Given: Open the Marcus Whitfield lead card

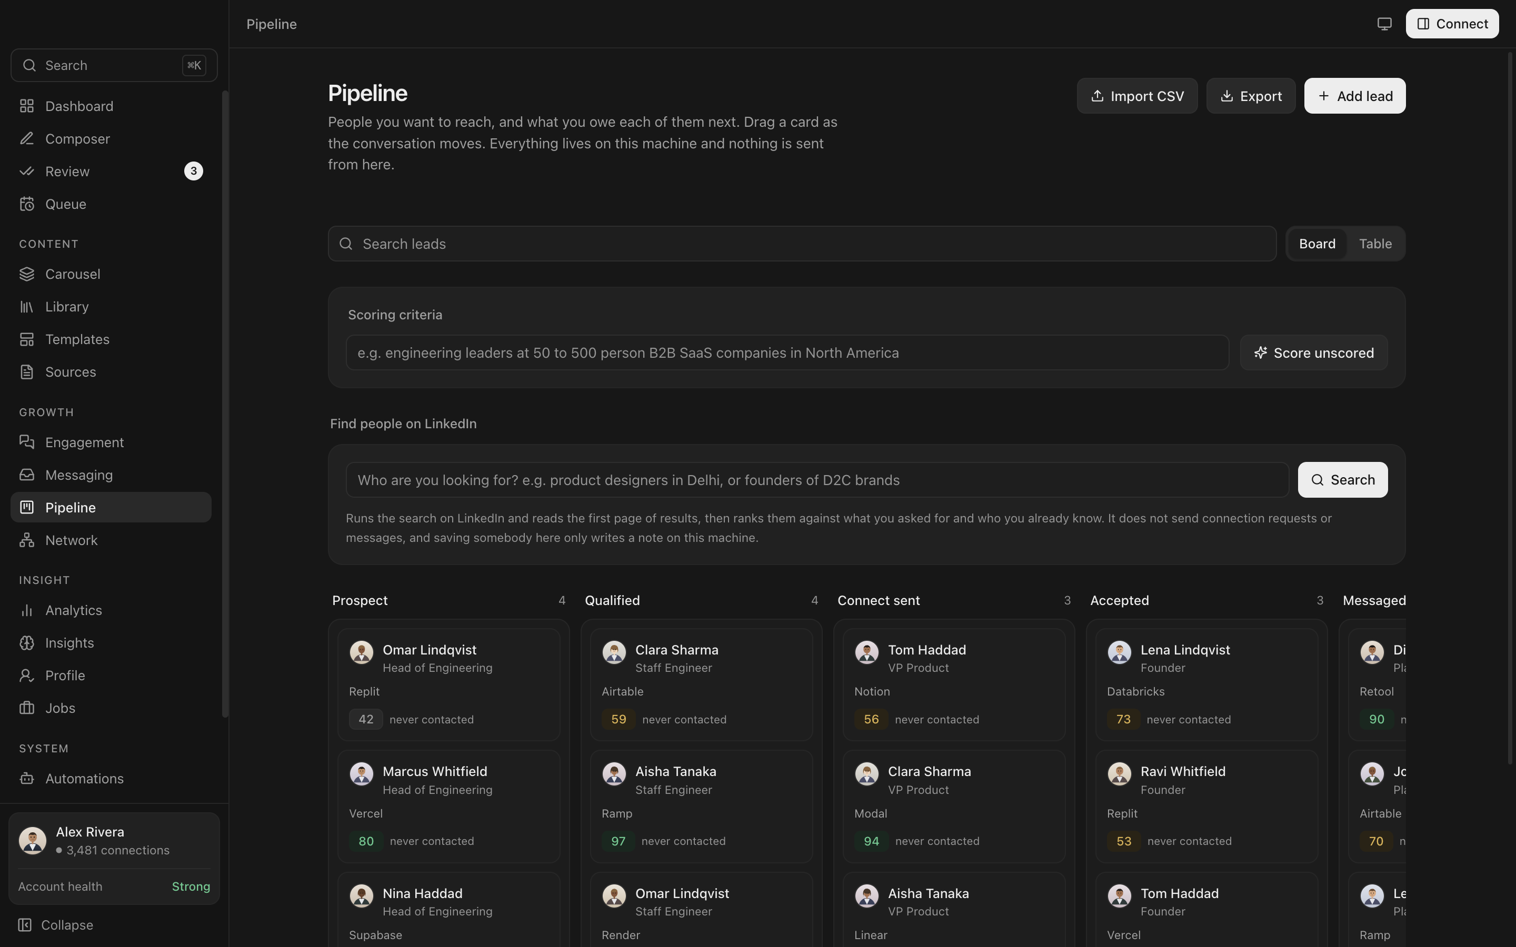Looking at the screenshot, I should point(448,806).
